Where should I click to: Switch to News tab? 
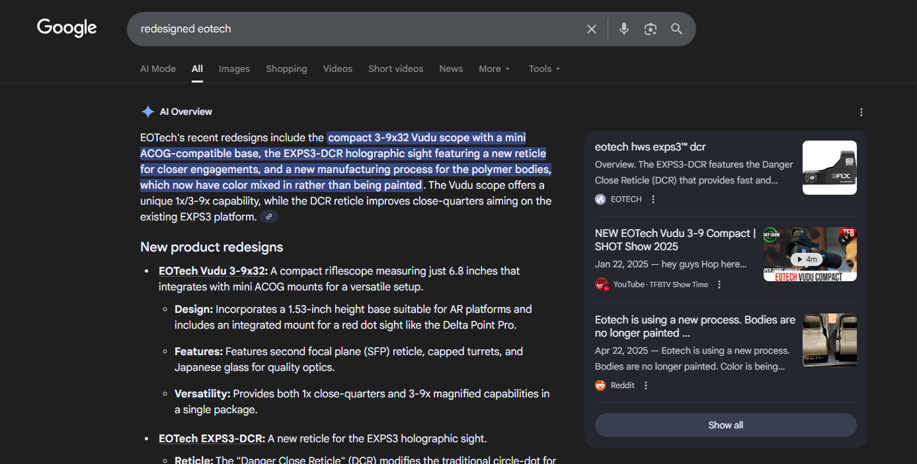[451, 69]
